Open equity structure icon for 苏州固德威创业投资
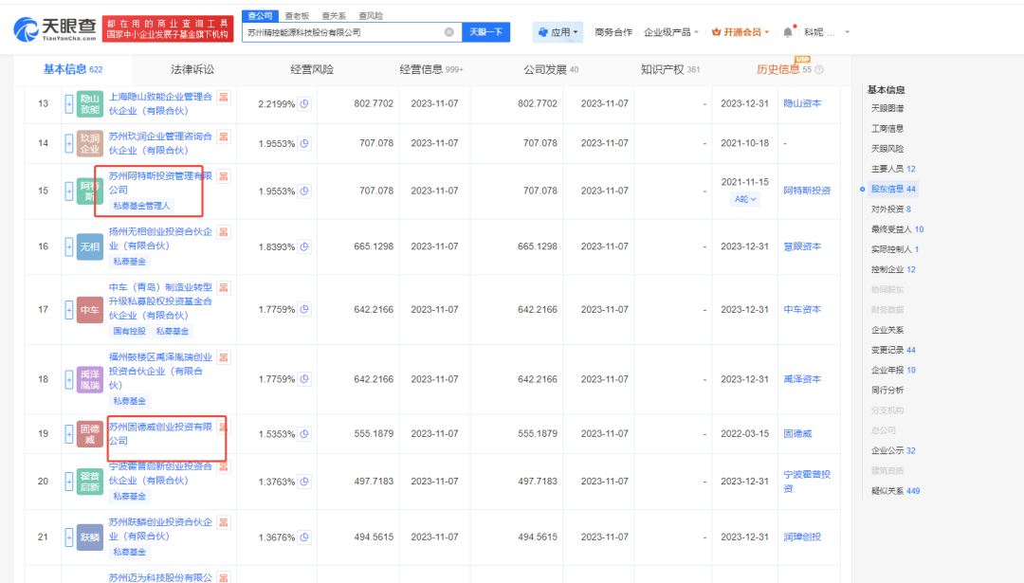The width and height of the screenshot is (1024, 583). point(224,427)
